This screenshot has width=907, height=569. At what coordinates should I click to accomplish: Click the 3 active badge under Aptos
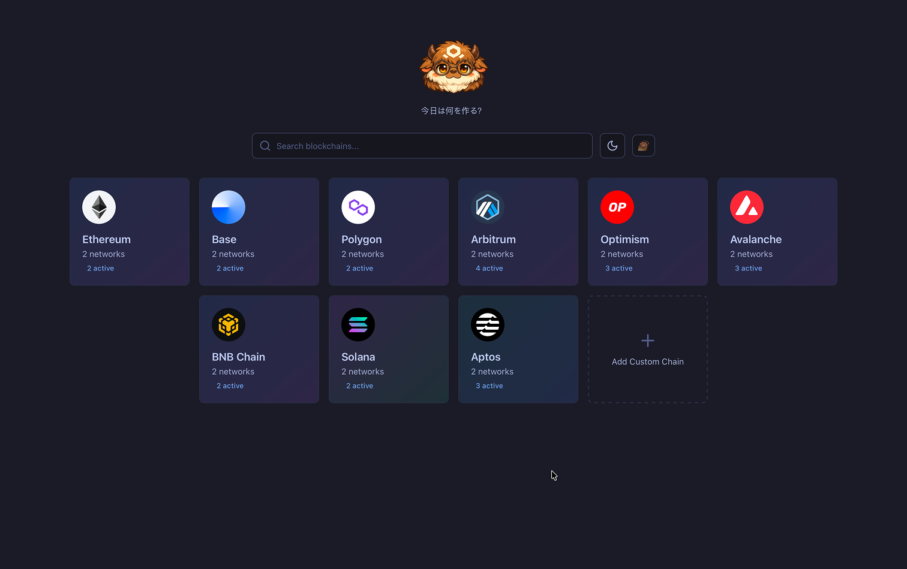tap(489, 386)
